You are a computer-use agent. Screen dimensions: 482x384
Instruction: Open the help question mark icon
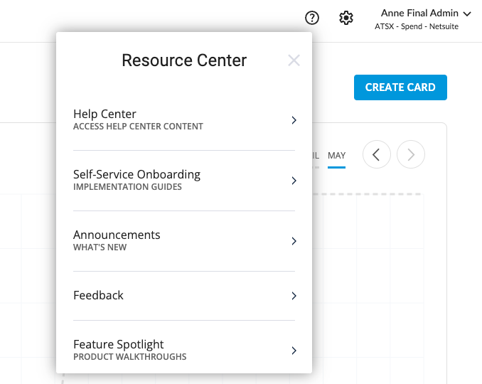tap(311, 18)
